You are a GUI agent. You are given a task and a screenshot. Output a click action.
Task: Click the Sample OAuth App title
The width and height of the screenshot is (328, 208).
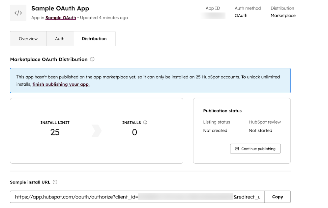click(x=60, y=8)
